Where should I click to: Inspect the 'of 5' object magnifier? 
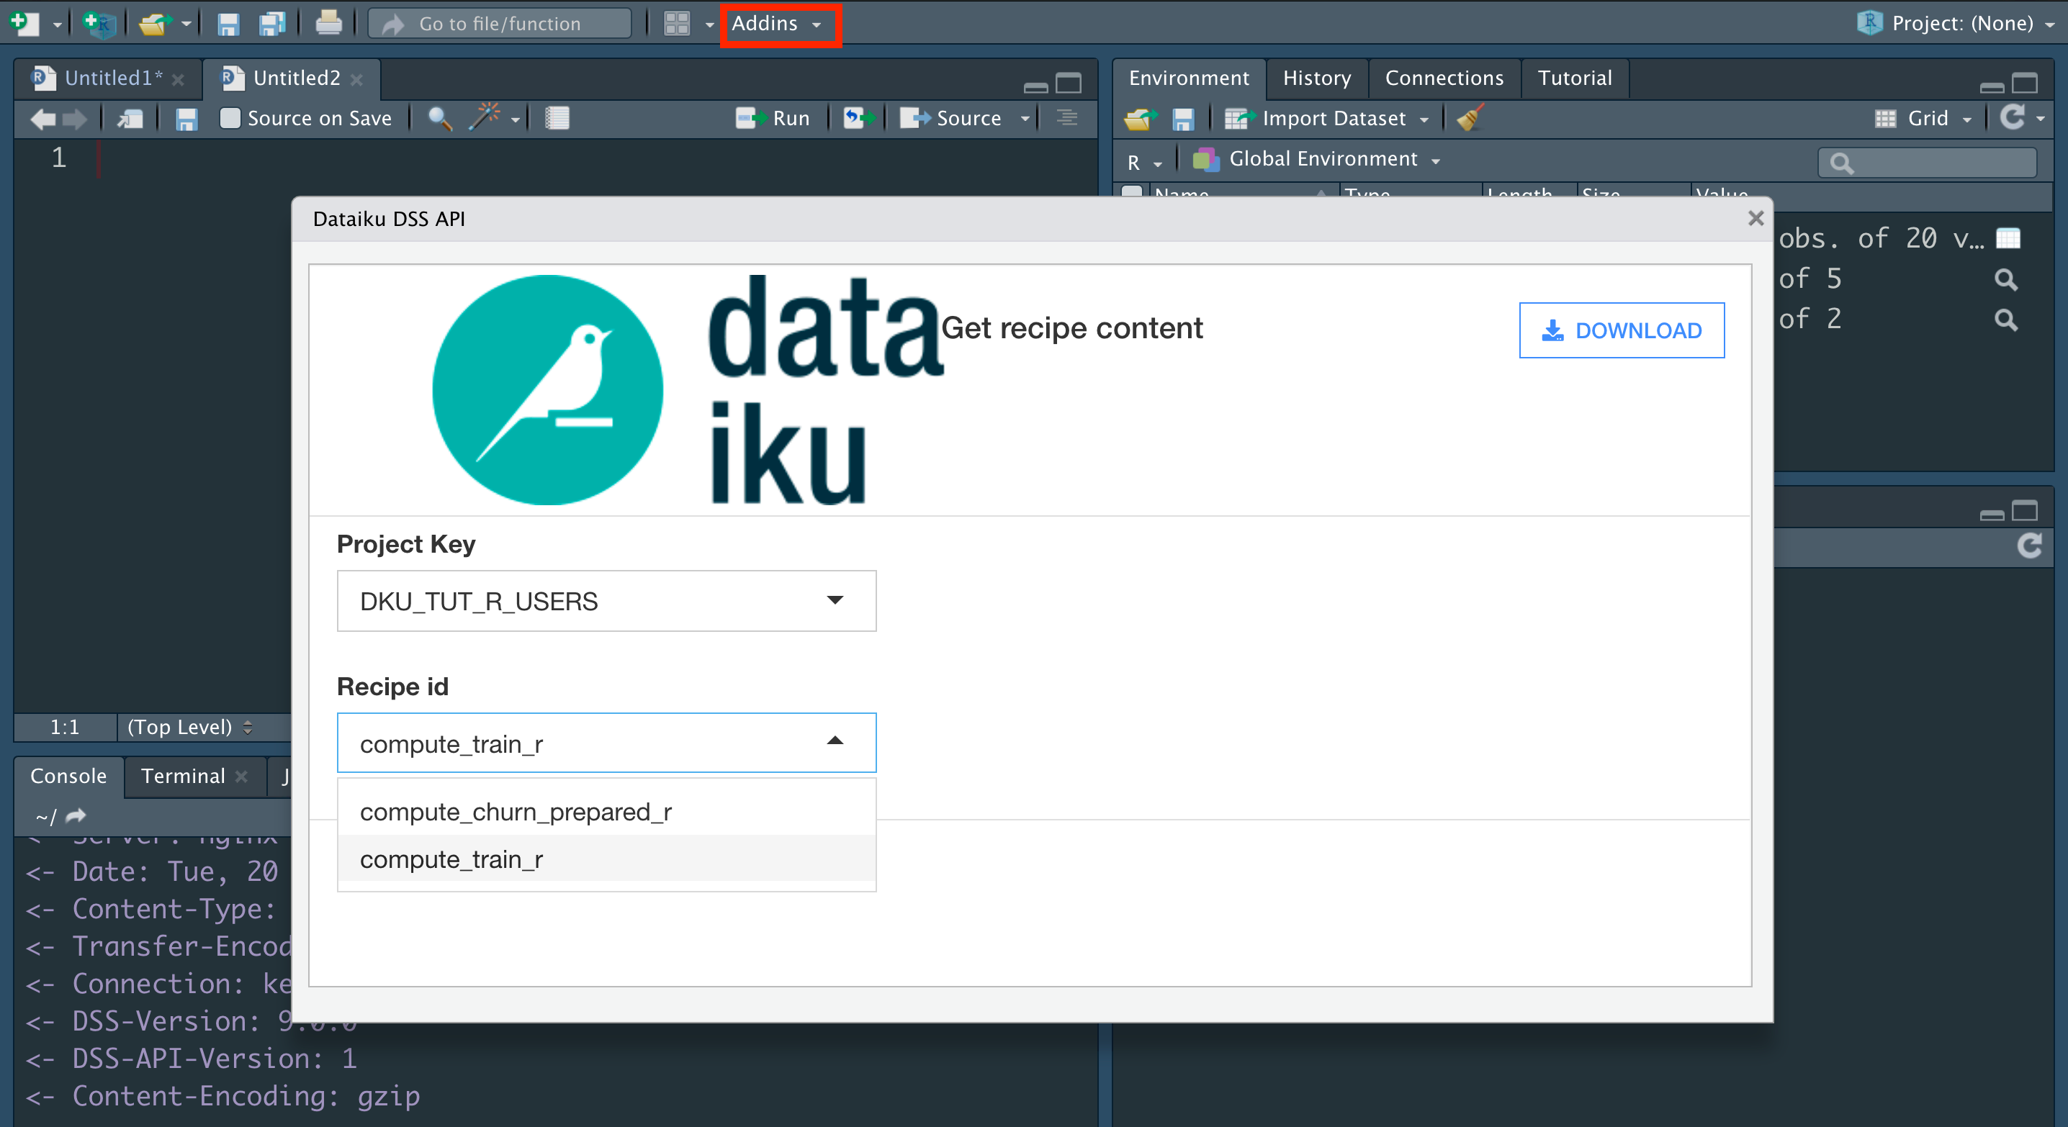2006,279
